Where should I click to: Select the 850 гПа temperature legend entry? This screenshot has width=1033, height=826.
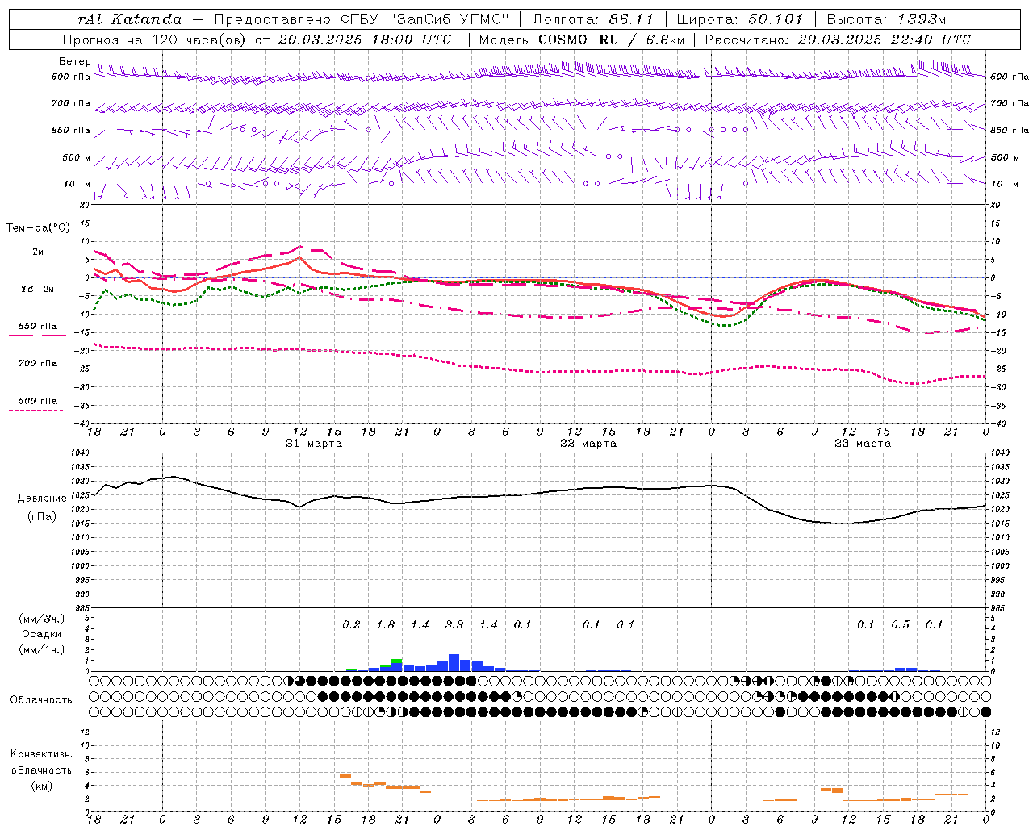pyautogui.click(x=37, y=327)
